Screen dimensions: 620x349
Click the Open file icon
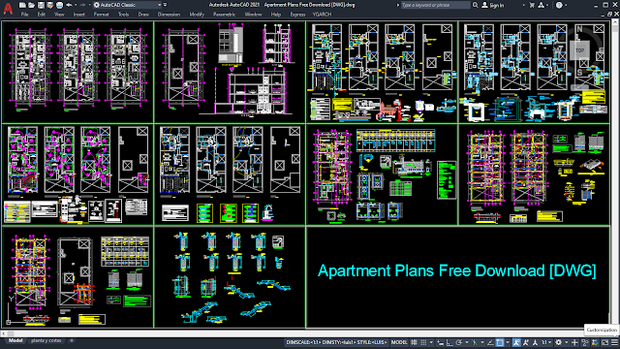(32, 5)
